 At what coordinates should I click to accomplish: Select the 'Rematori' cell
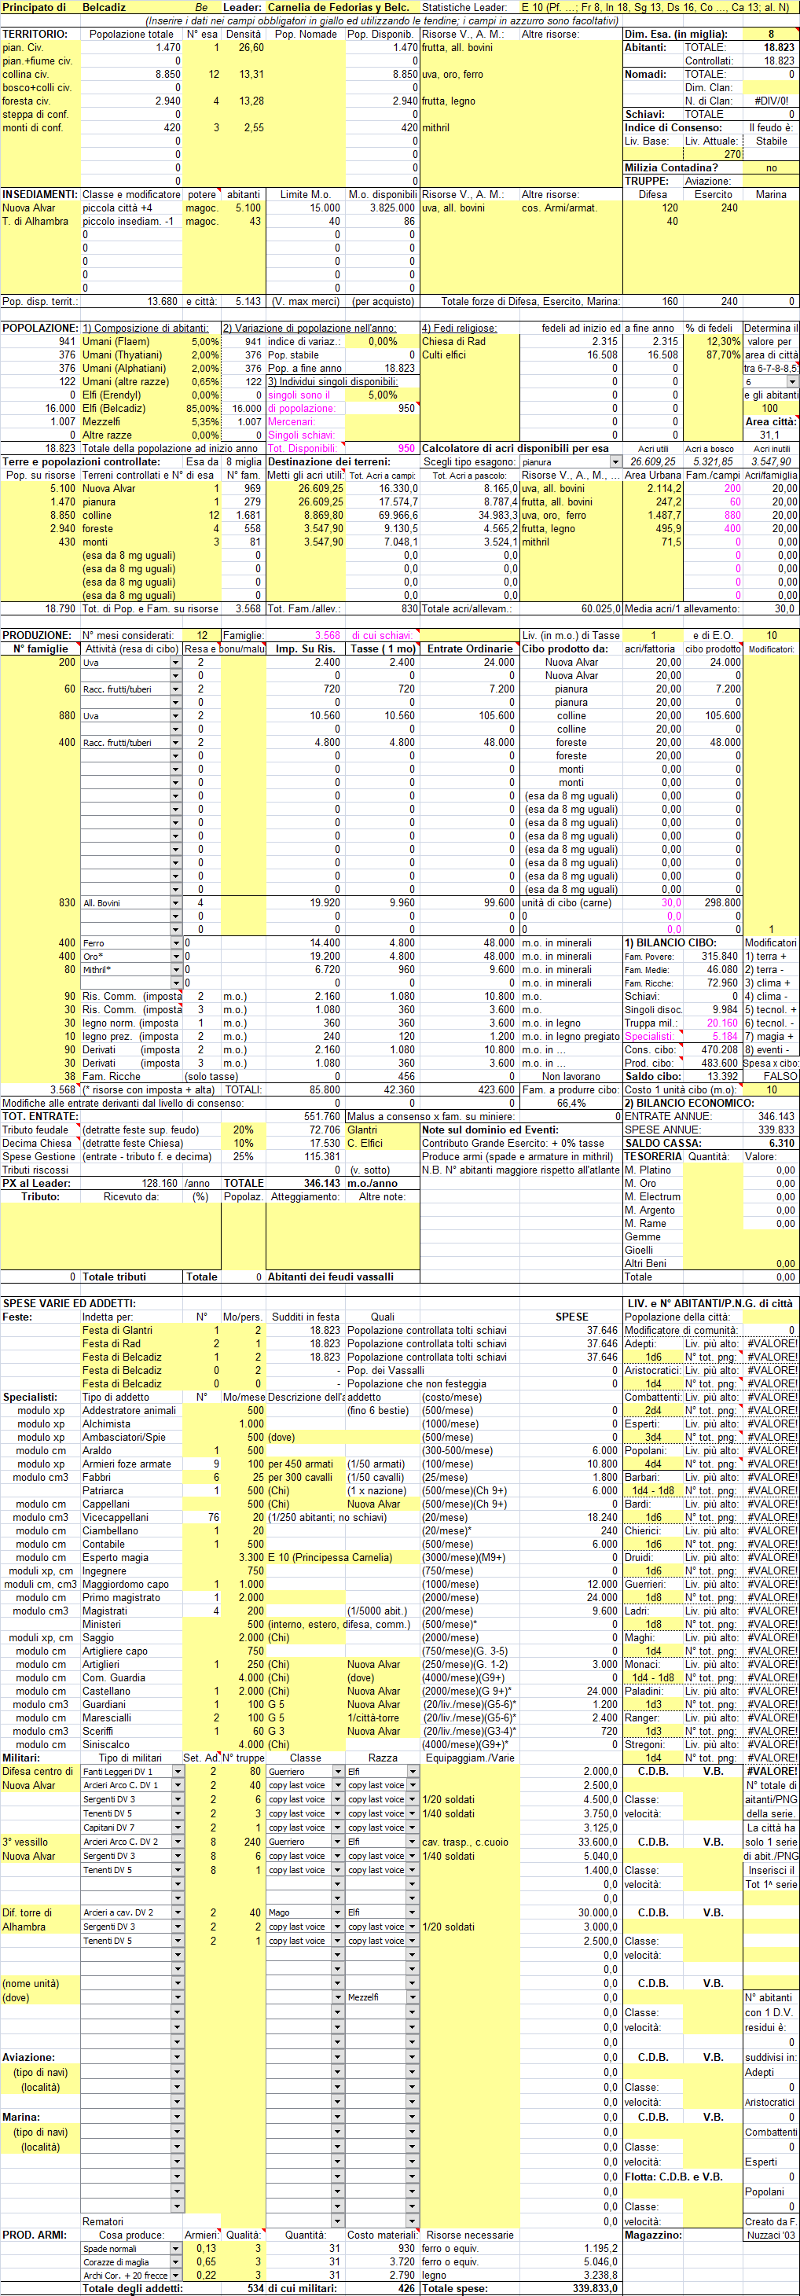tap(132, 2222)
